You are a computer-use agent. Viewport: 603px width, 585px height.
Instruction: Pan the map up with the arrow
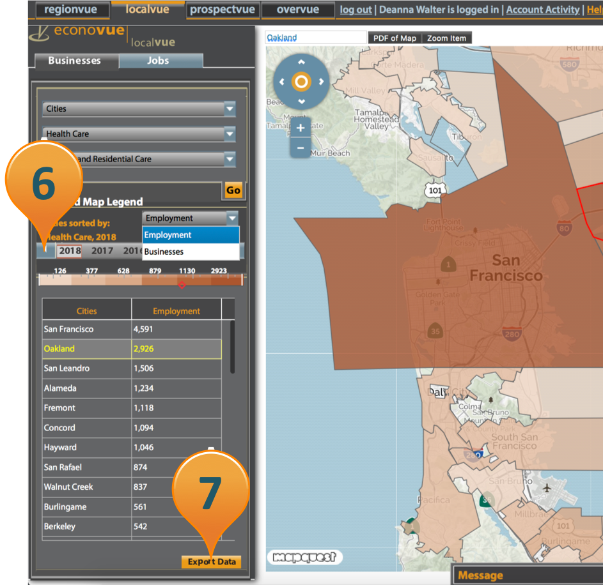[302, 62]
